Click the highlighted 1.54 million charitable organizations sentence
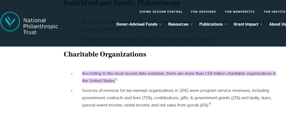The image size is (286, 116). tap(179, 77)
